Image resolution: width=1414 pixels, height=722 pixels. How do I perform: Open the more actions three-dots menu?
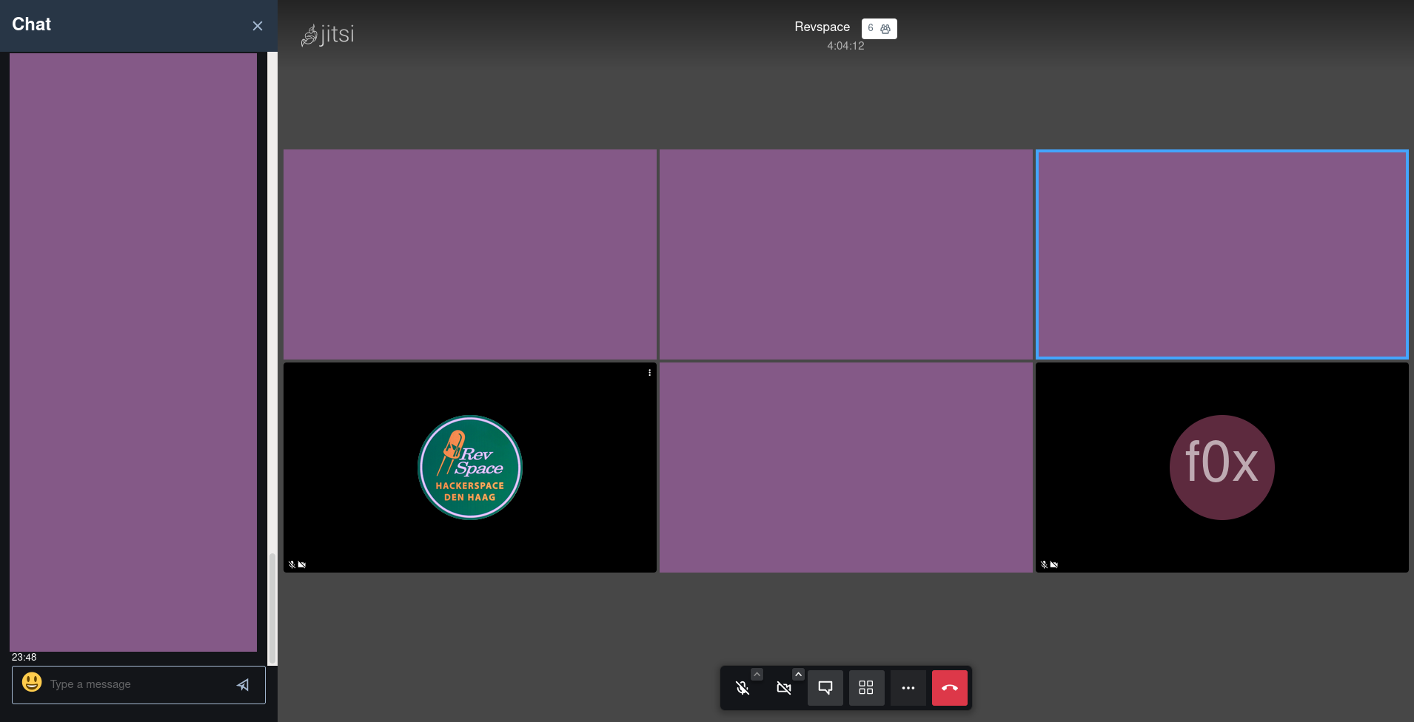pyautogui.click(x=908, y=688)
